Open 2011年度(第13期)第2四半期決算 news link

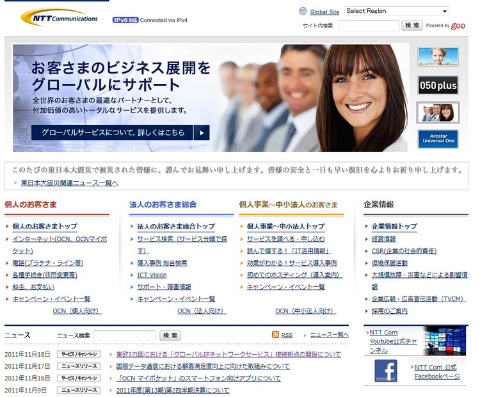pyautogui.click(x=173, y=390)
